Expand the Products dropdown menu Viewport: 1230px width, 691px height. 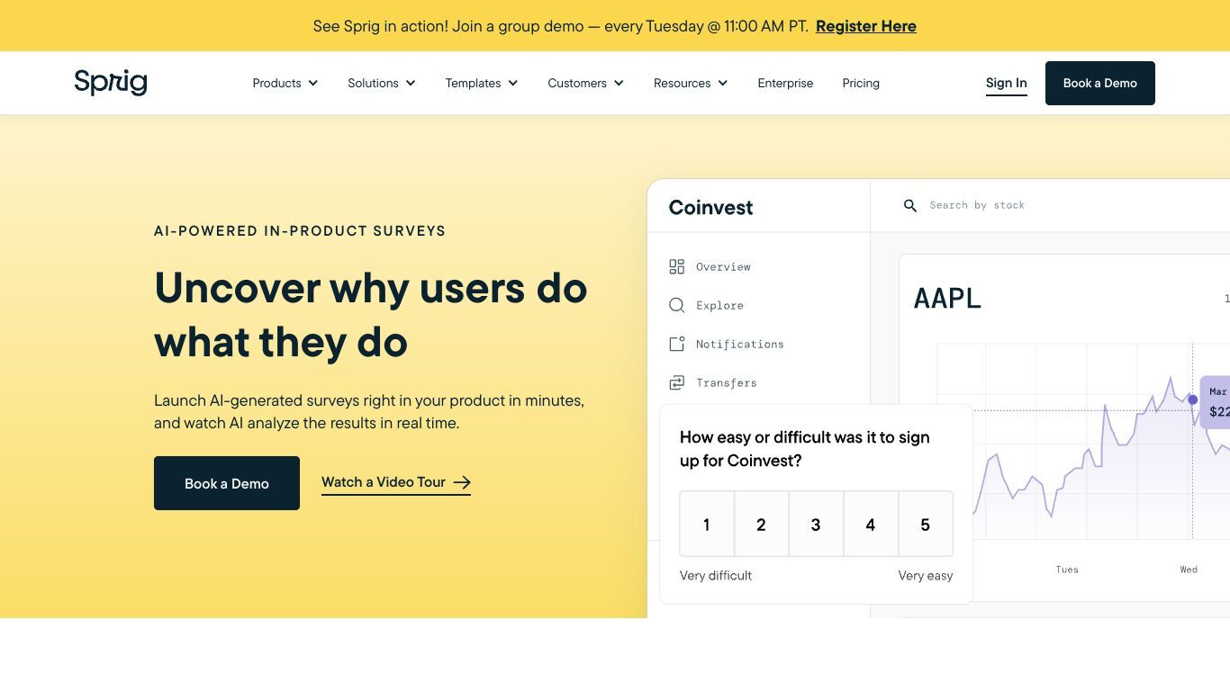pyautogui.click(x=285, y=83)
